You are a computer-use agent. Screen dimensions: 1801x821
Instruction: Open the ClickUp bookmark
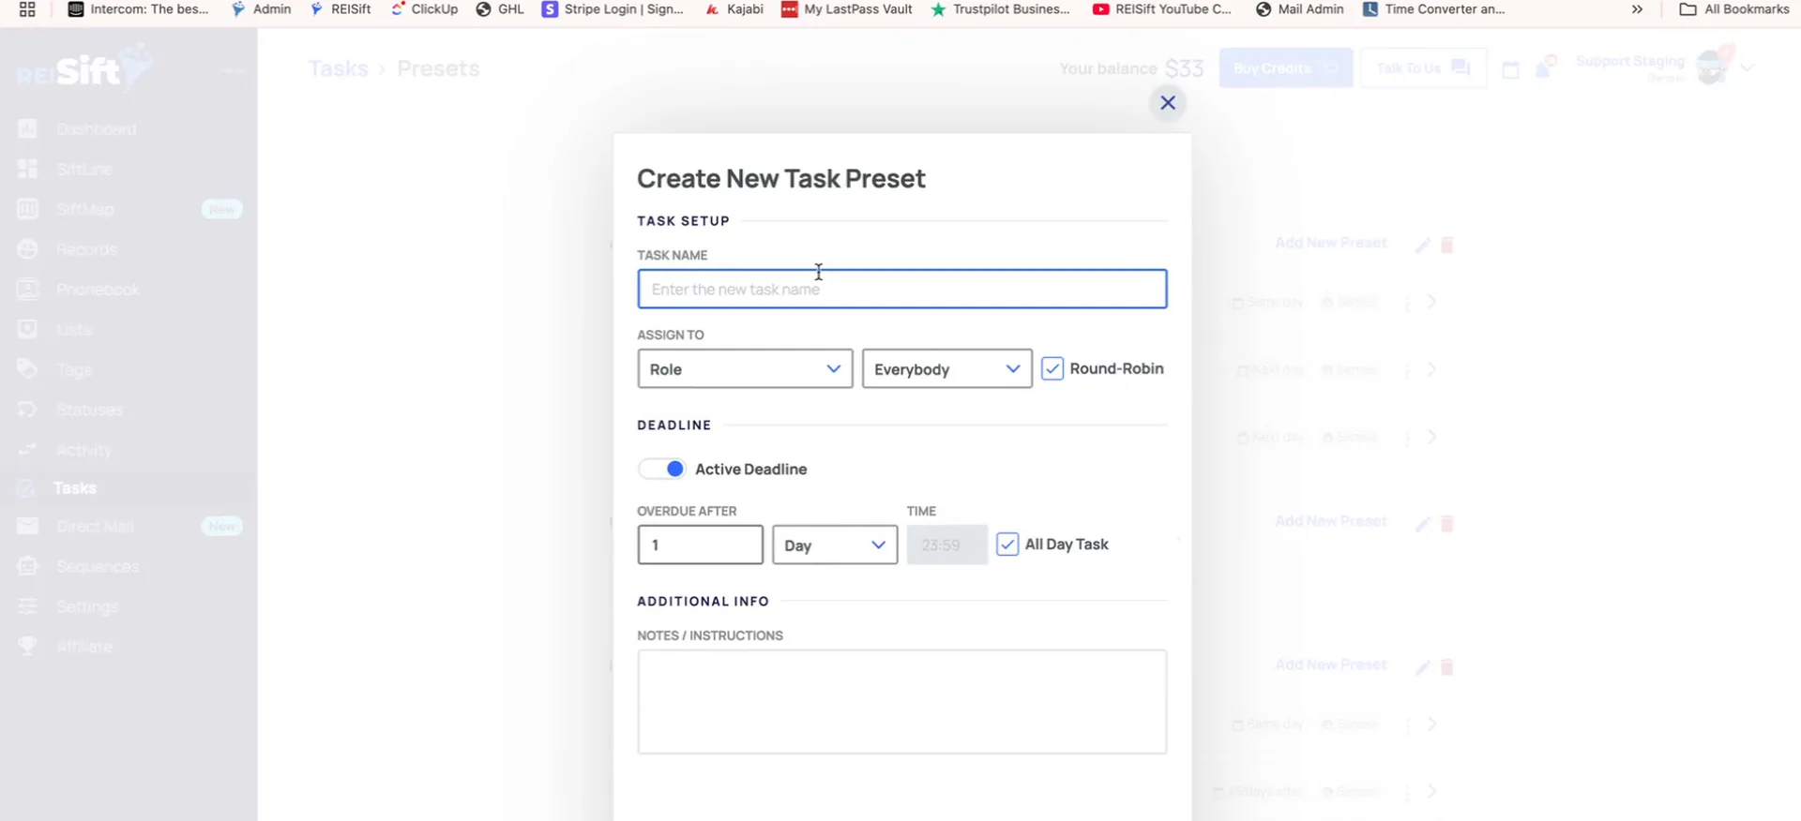pyautogui.click(x=424, y=9)
